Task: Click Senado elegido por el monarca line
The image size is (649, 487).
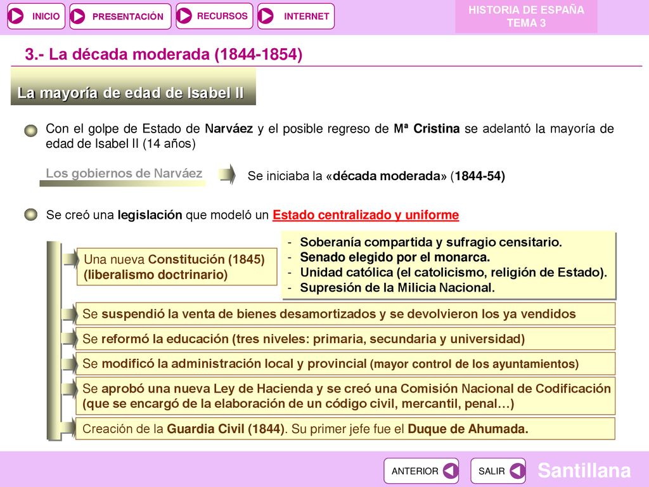Action: [395, 257]
